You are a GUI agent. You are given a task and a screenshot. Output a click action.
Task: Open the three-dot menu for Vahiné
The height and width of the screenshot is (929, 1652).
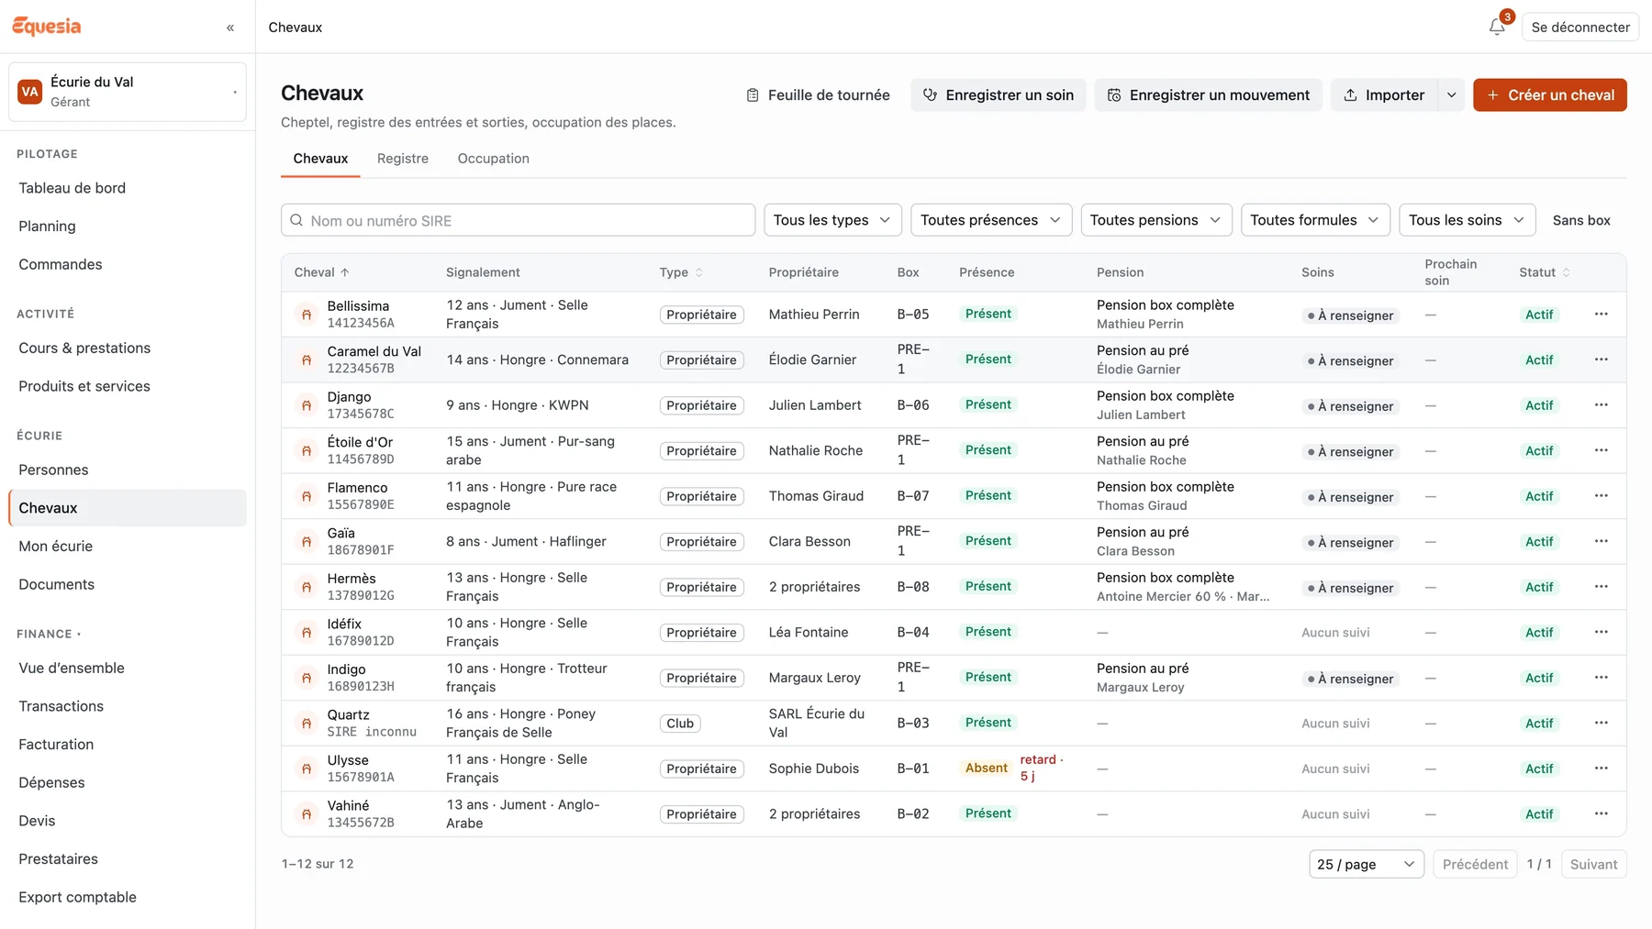point(1601,813)
